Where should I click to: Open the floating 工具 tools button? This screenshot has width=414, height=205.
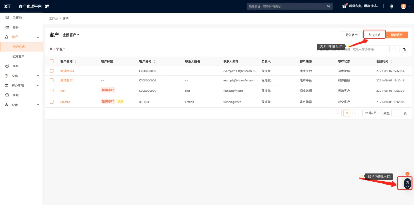point(408,183)
